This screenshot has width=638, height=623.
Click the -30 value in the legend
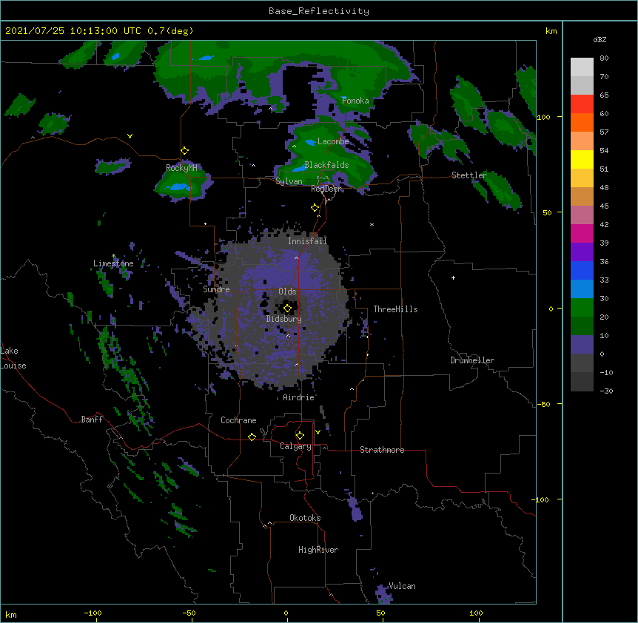606,391
